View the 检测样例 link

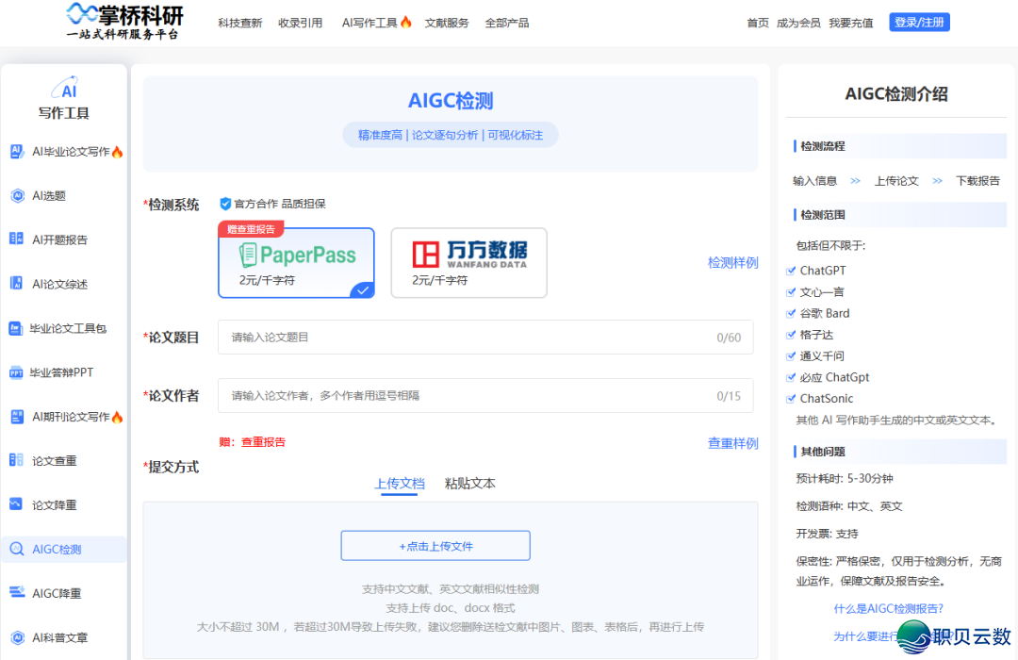pos(733,262)
